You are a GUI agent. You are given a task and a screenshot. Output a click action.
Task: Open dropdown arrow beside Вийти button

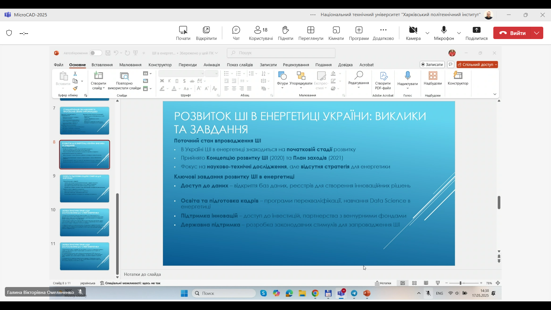[x=537, y=33]
